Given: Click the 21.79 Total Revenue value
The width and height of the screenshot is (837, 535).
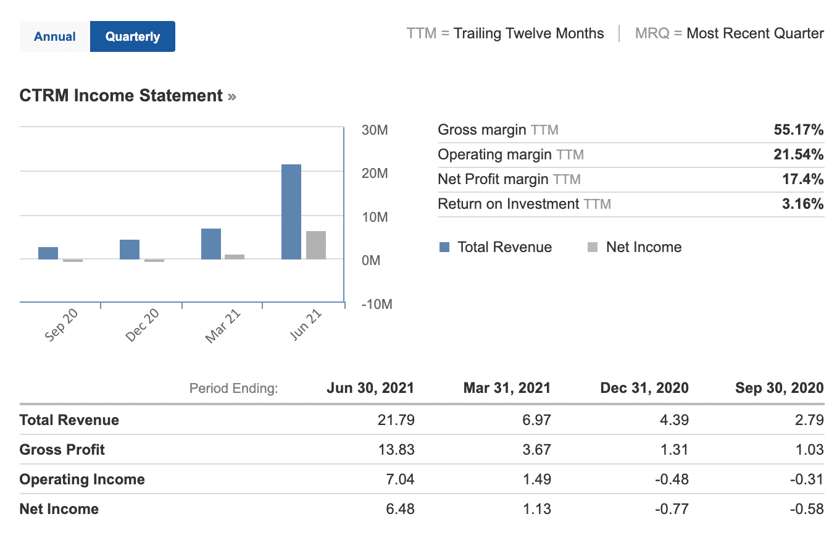Looking at the screenshot, I should point(396,420).
